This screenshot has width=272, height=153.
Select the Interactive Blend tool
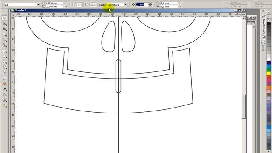point(5,84)
